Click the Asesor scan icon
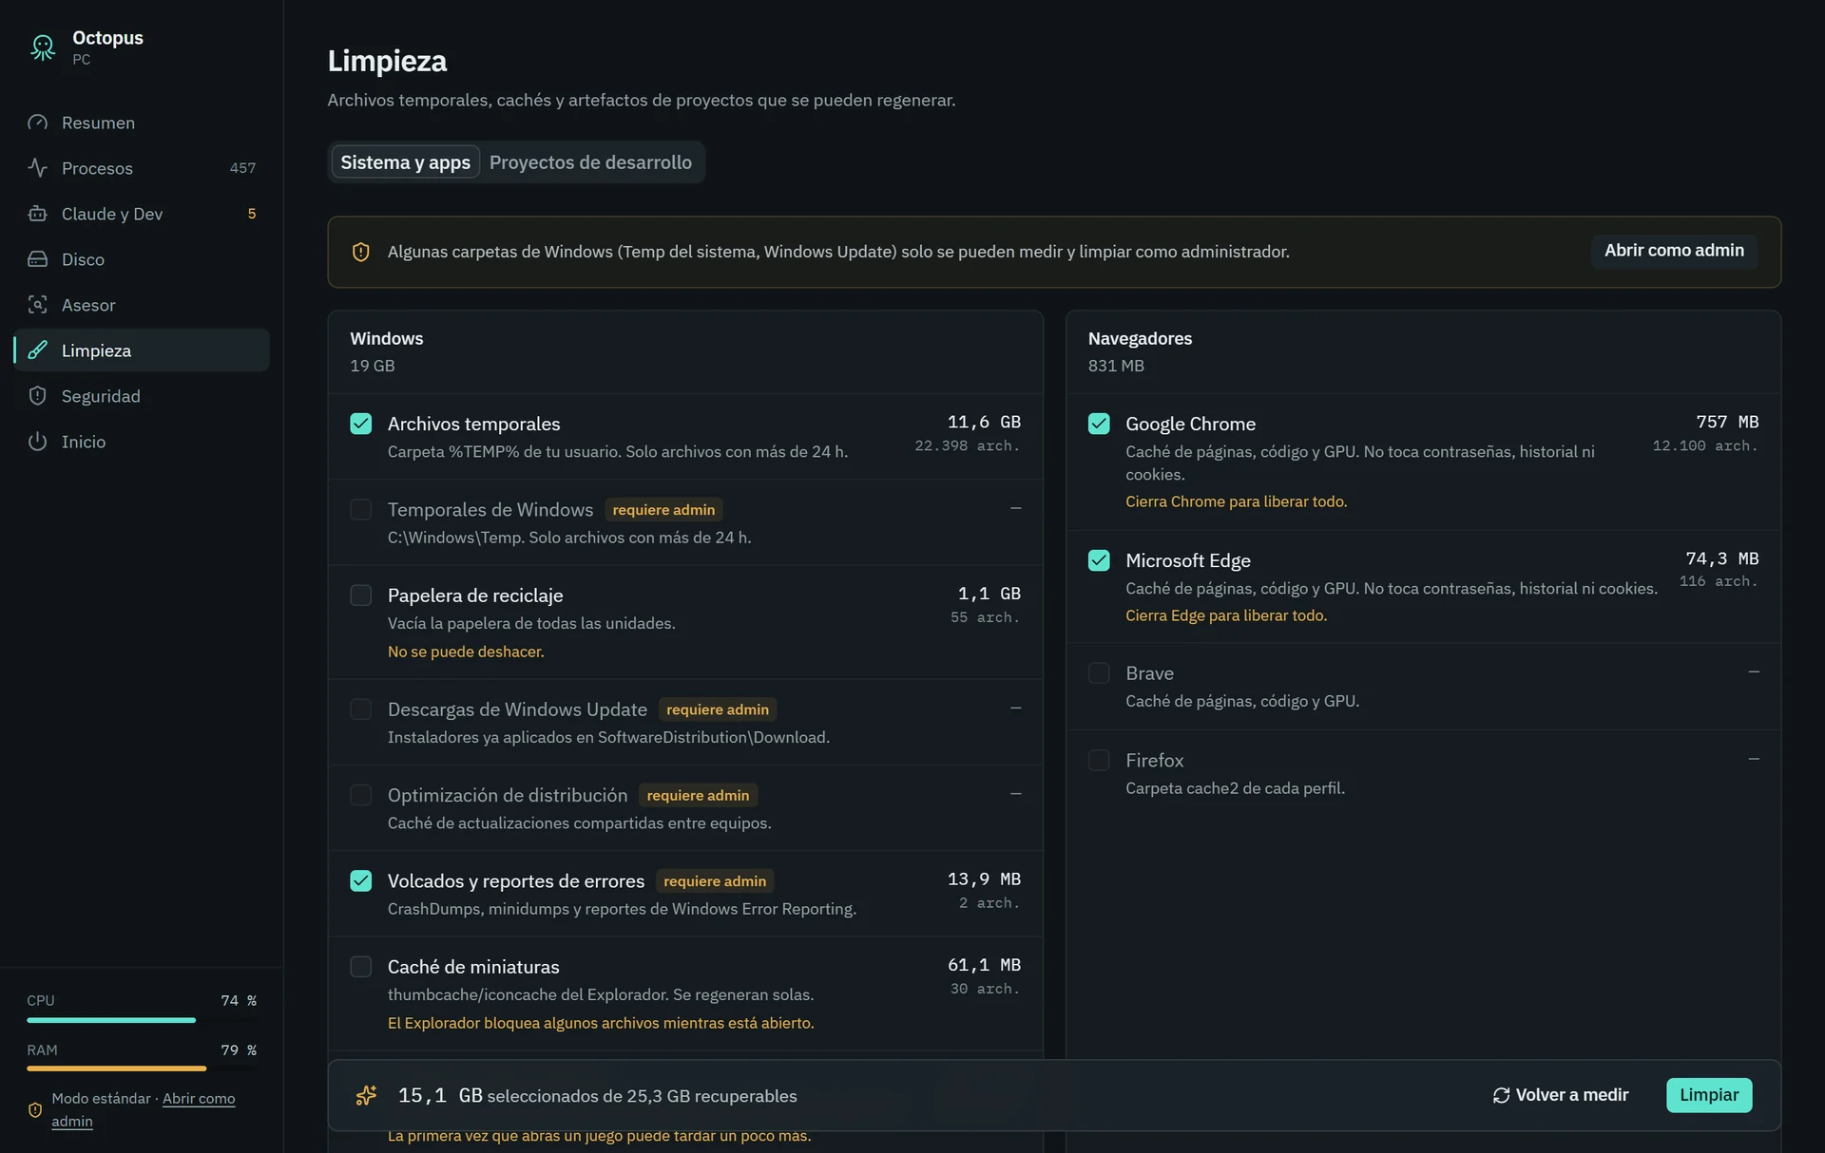1825x1153 pixels. (x=37, y=305)
